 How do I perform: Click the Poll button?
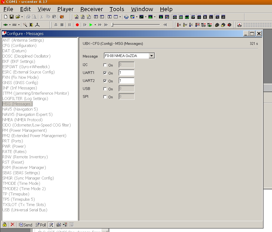point(40,225)
